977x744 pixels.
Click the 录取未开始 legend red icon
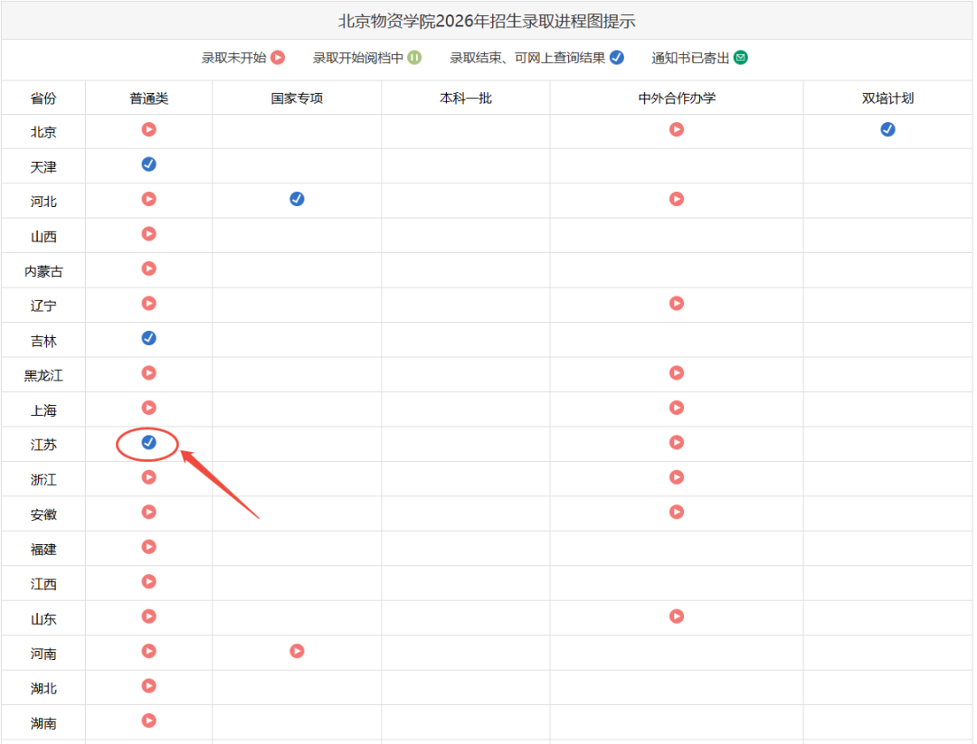point(278,58)
